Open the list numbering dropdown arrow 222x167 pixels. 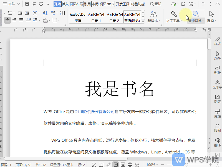click(14, 13)
